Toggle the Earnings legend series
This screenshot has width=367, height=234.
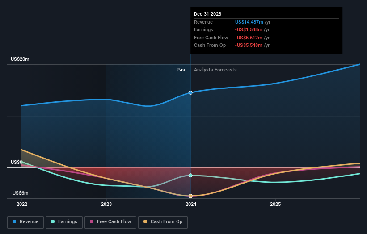pyautogui.click(x=64, y=222)
